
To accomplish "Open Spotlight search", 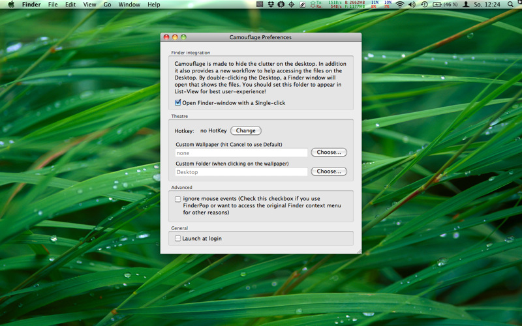I will click(510, 5).
